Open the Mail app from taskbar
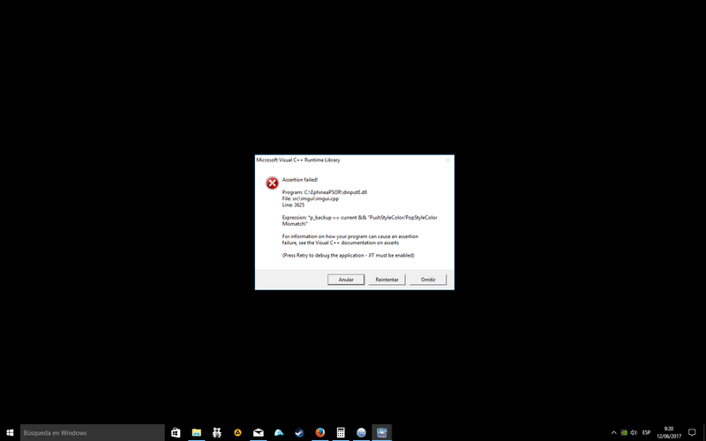The width and height of the screenshot is (706, 441). 259,433
